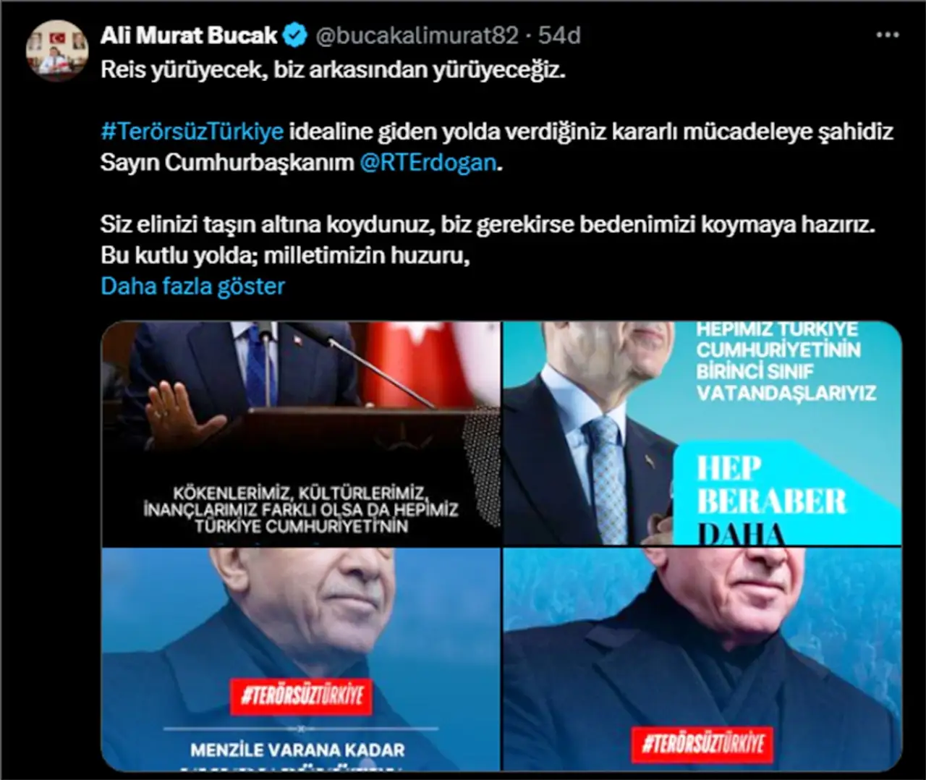Click the KÖKENLERİMİZ, KÜLTÜRLERİMİZ caption text
This screenshot has width=926, height=780.
pyautogui.click(x=301, y=509)
